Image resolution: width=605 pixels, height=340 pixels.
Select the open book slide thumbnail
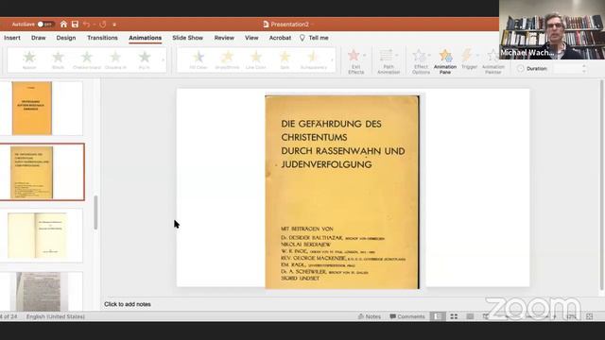pyautogui.click(x=42, y=235)
